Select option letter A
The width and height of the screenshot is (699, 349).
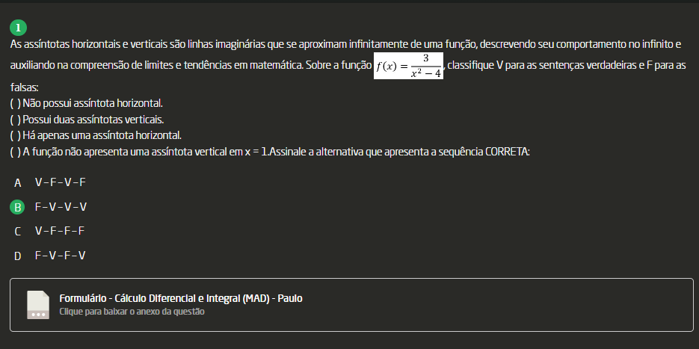17,182
